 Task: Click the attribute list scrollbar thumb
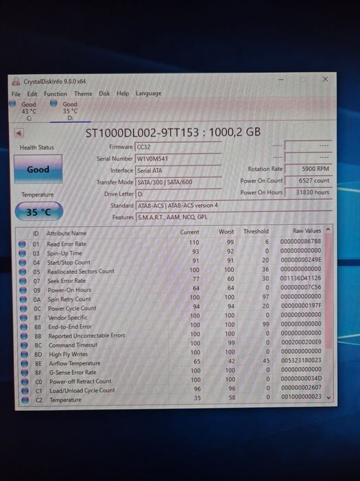point(328,290)
